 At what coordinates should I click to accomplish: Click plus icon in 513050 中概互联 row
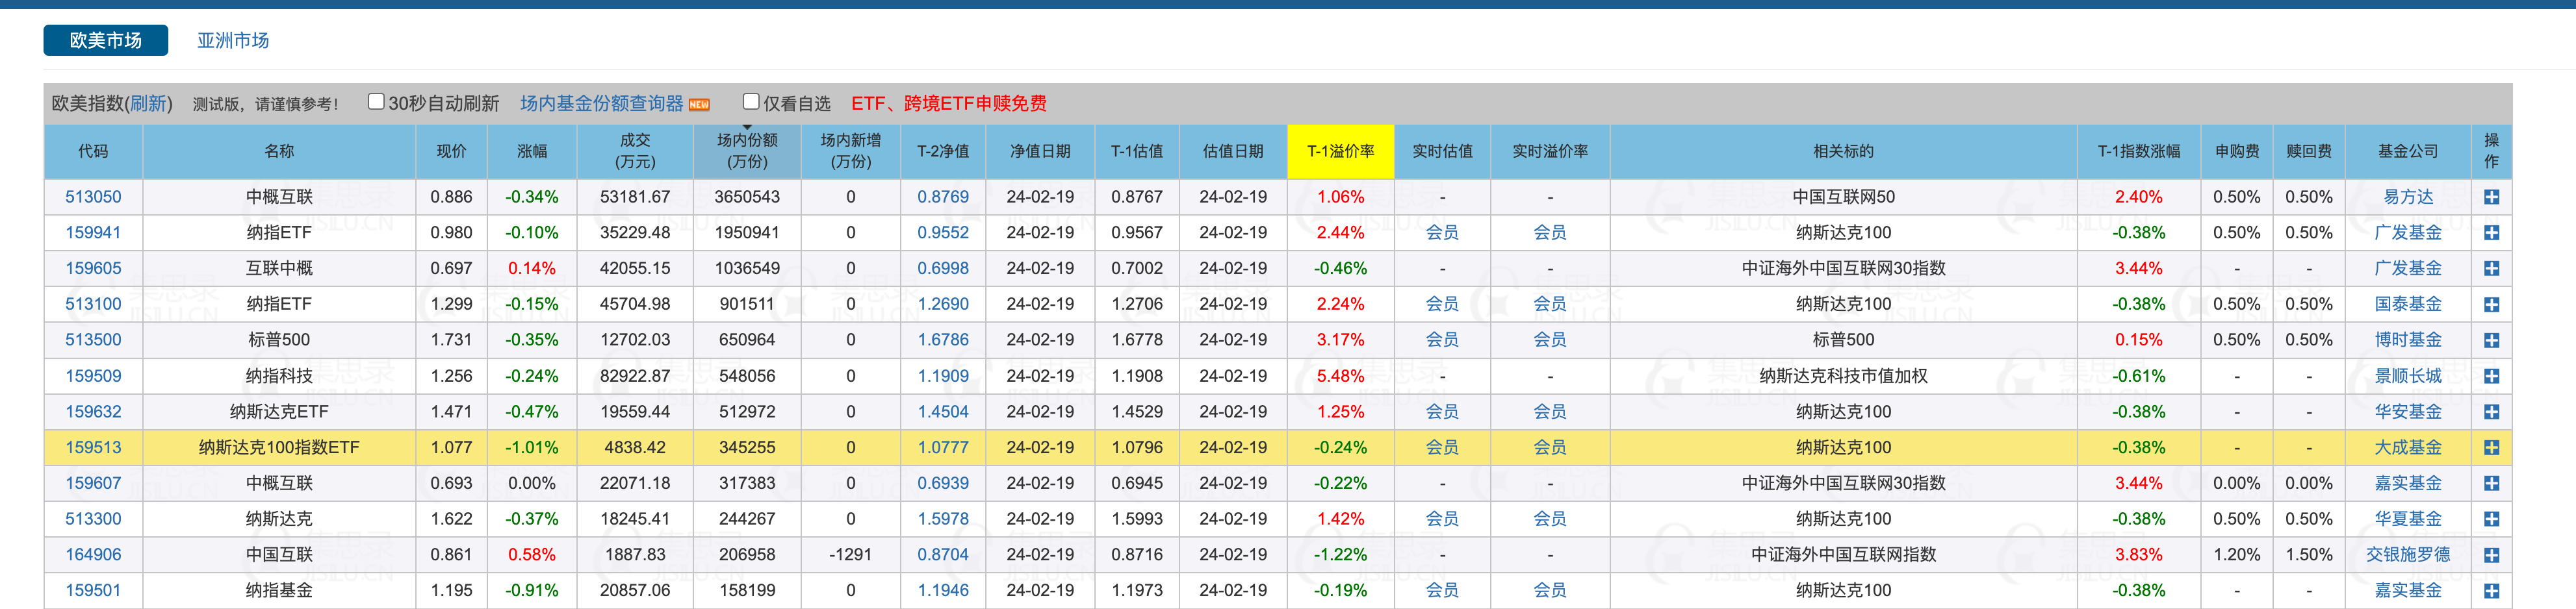pos(2491,197)
